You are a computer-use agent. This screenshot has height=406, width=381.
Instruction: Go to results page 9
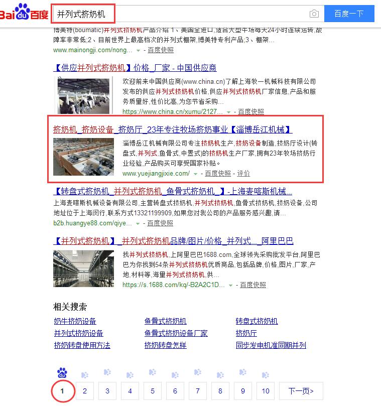pyautogui.click(x=243, y=391)
